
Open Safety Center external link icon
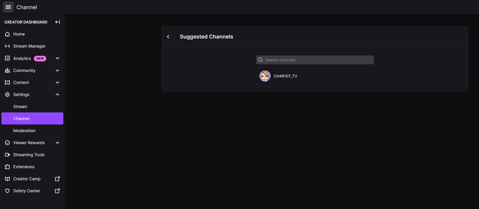[x=57, y=191]
